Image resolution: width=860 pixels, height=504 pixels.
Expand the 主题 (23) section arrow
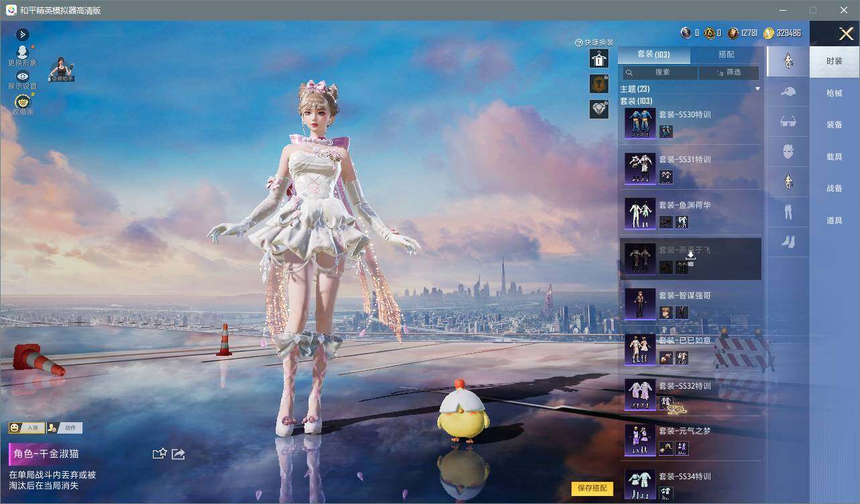[x=757, y=88]
